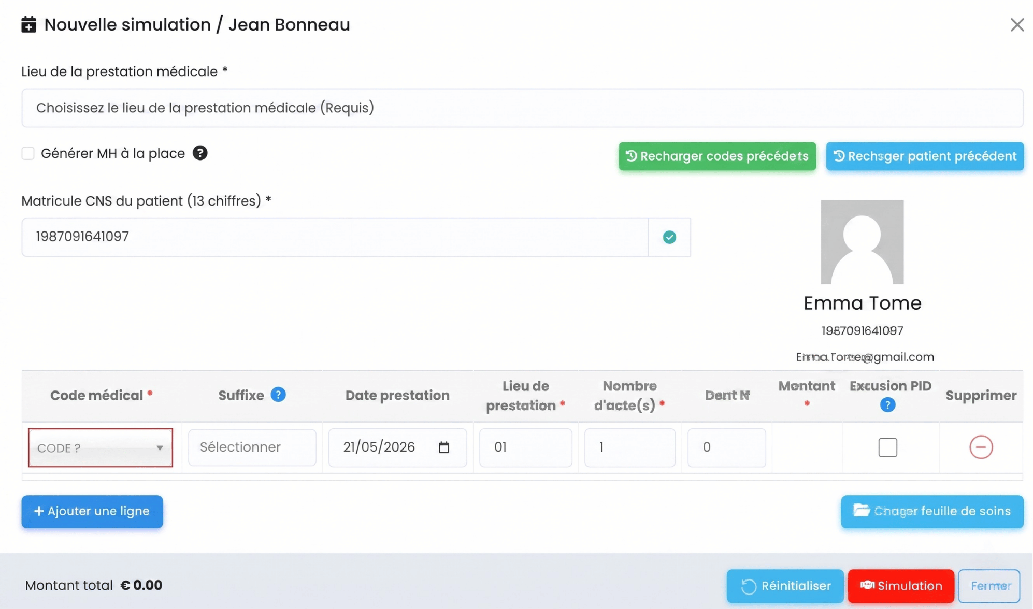Click the Charger feuille de soins button
Viewport: 1033px width, 609px height.
pyautogui.click(x=932, y=511)
